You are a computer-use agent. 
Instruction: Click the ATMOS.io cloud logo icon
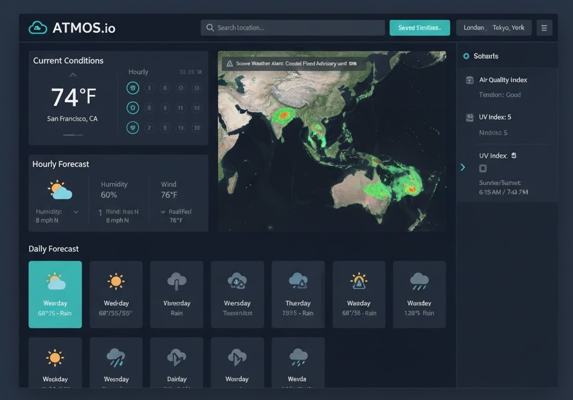[37, 27]
